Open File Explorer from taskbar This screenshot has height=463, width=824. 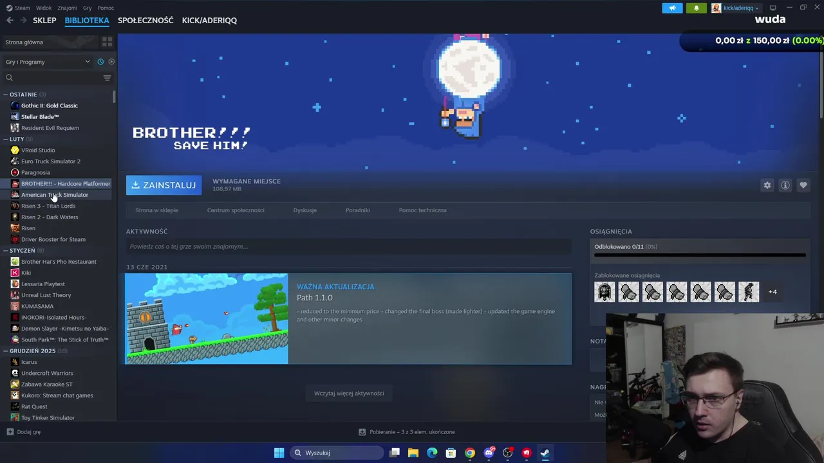tap(413, 453)
